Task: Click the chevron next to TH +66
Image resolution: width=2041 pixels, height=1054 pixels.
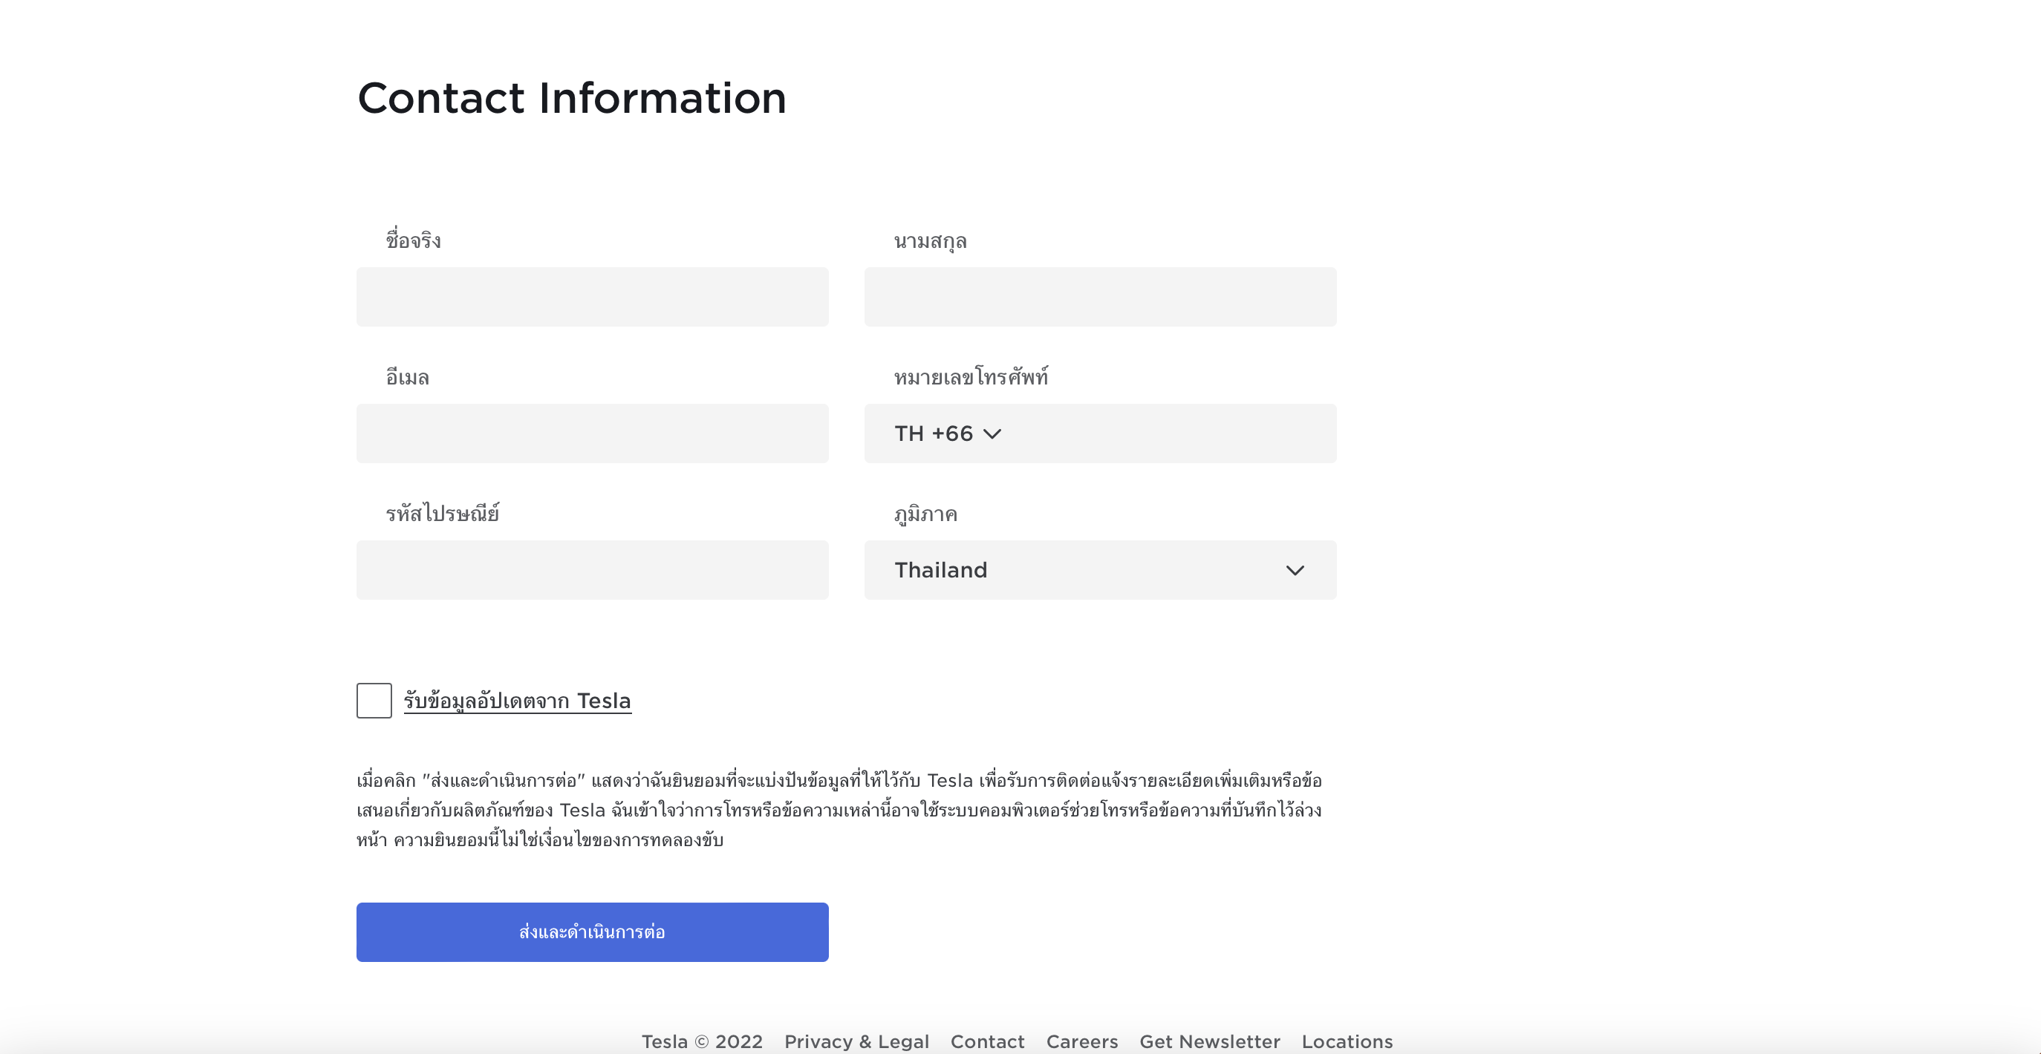Action: pos(992,434)
